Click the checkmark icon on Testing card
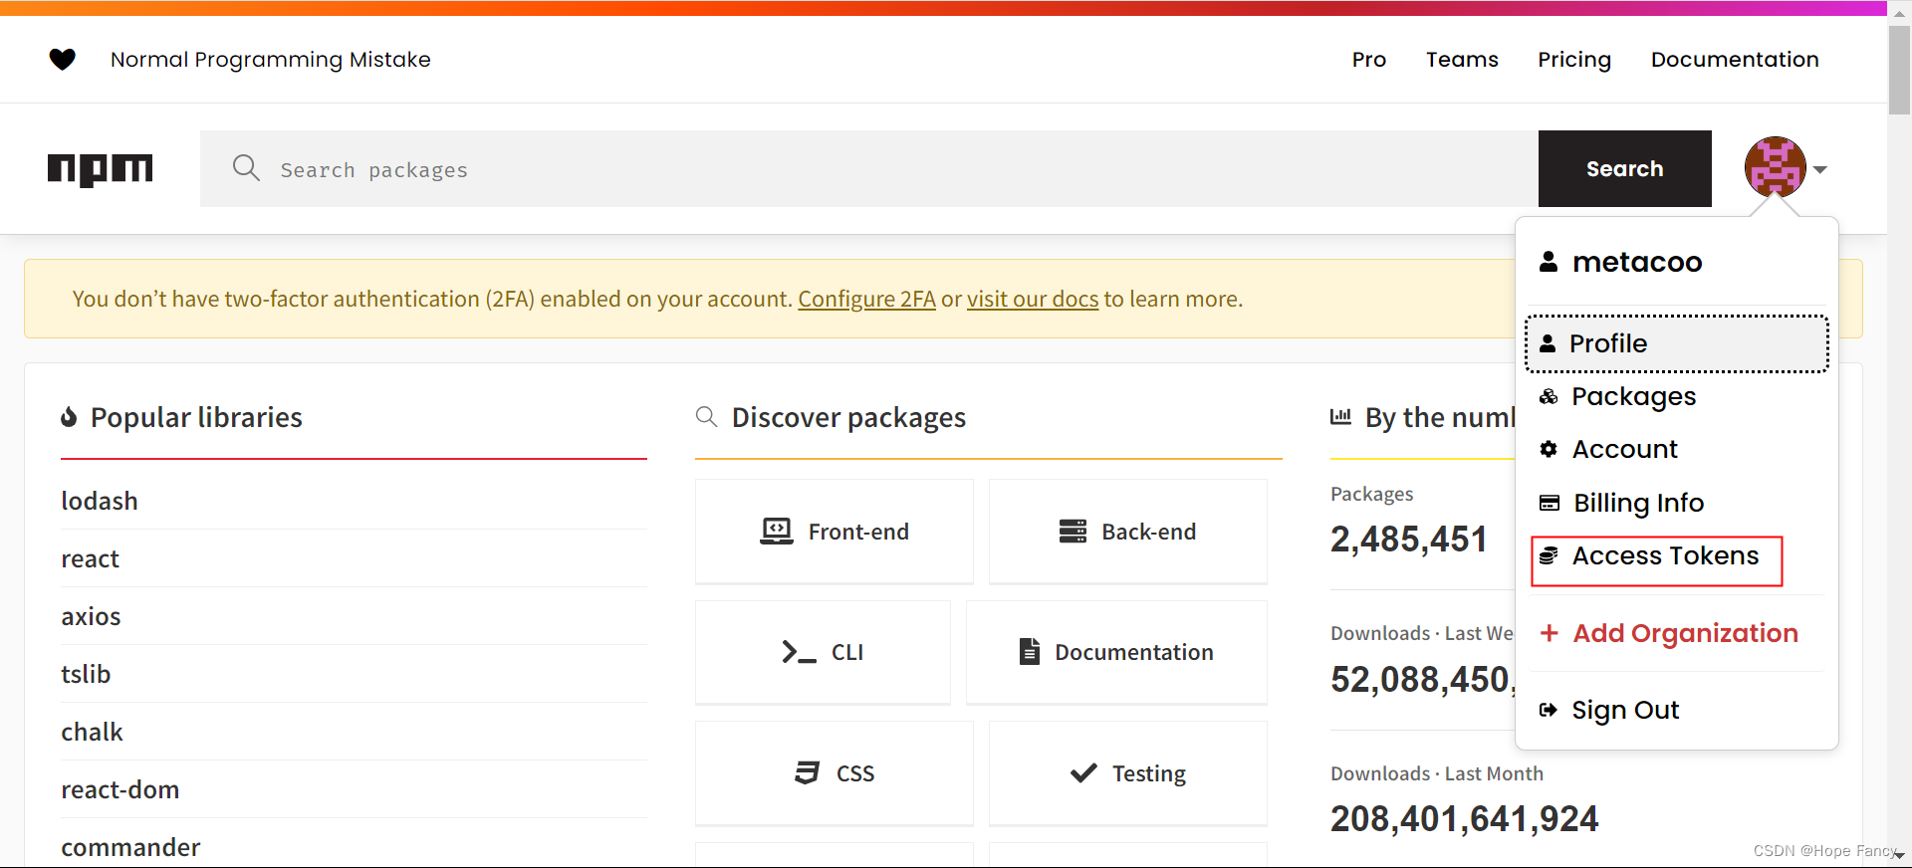Viewport: 1912px width, 868px height. [1083, 772]
